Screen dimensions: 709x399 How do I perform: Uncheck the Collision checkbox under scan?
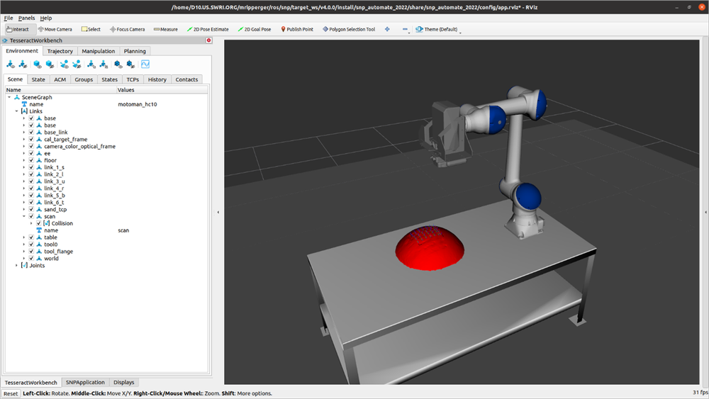click(x=39, y=223)
